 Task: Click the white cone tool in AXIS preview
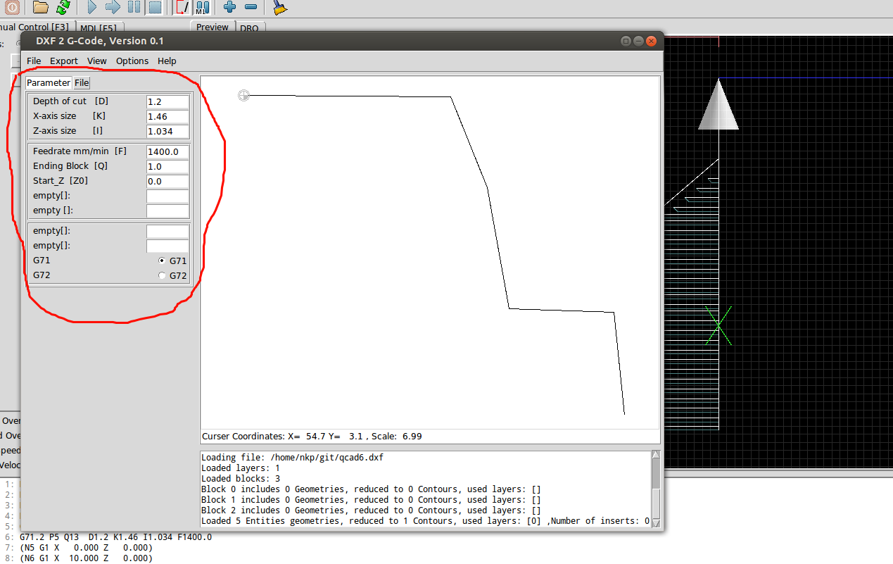coord(718,104)
